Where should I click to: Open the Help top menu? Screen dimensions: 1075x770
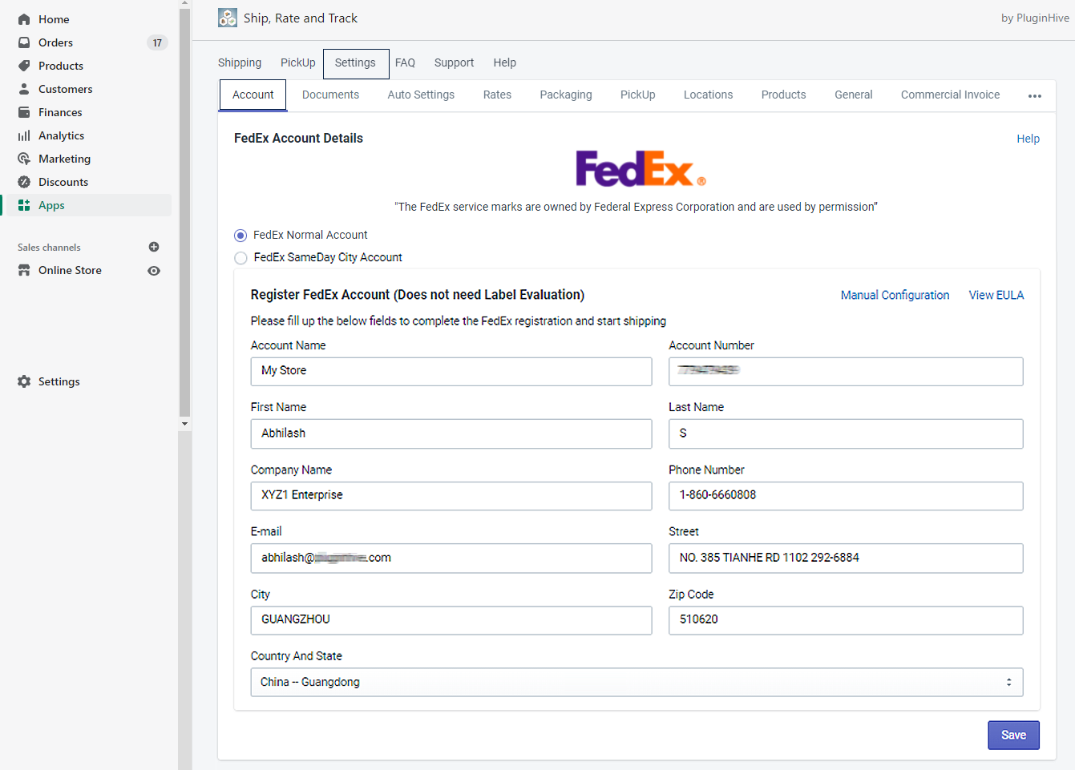click(505, 62)
